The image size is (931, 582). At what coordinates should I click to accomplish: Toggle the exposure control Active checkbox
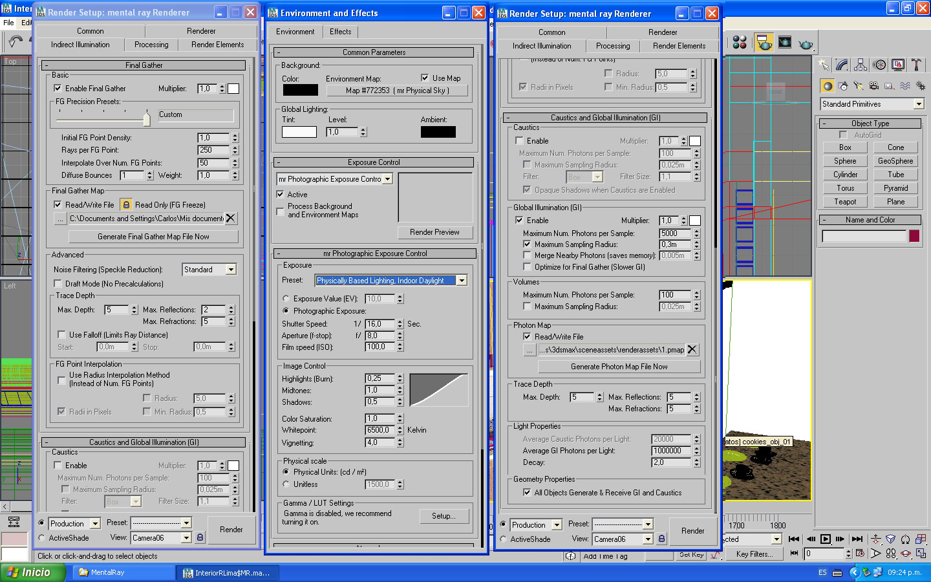pos(280,195)
